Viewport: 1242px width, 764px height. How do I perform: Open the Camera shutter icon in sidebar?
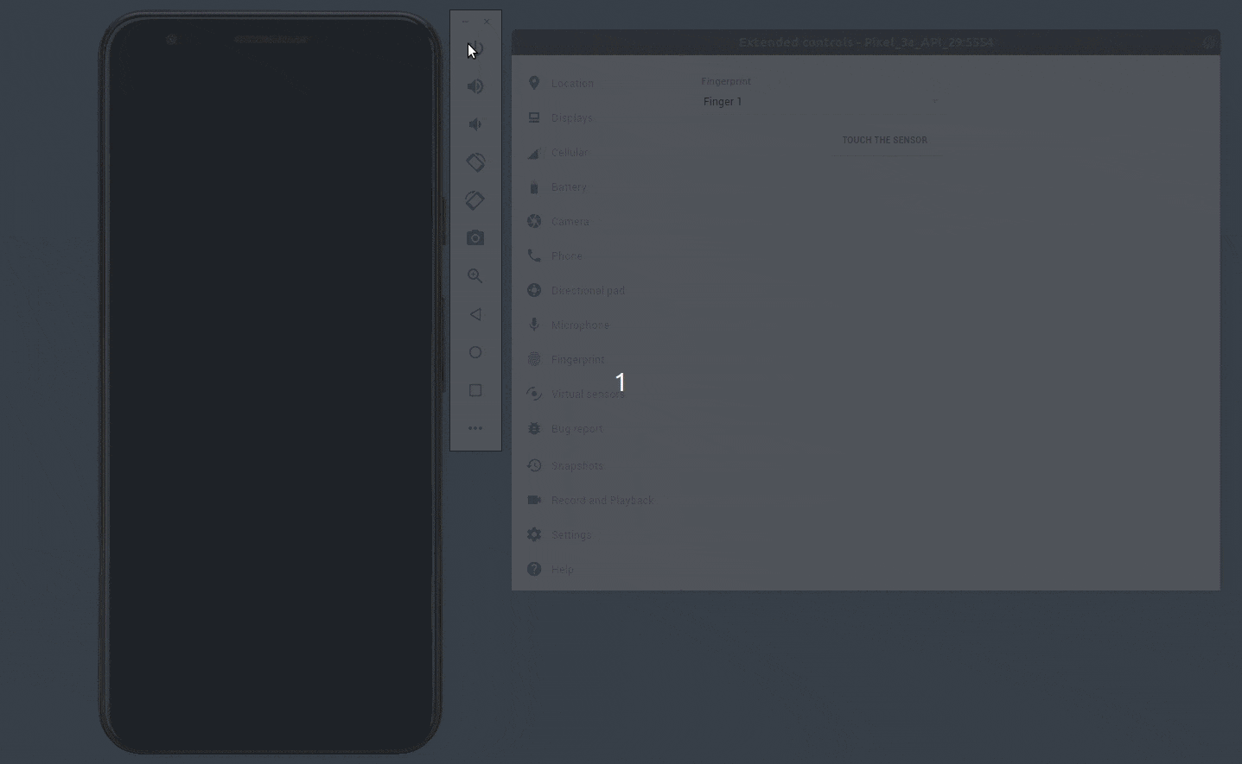[x=534, y=221]
